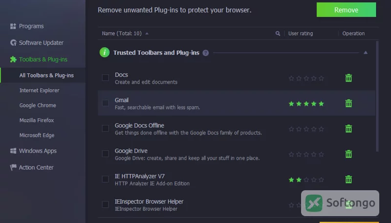Check the Docs plug-in checkbox
The image size is (391, 223).
[x=106, y=78]
